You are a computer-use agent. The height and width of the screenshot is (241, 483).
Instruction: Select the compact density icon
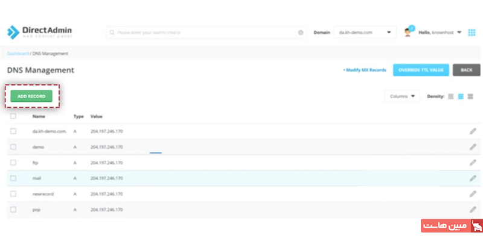click(x=451, y=96)
